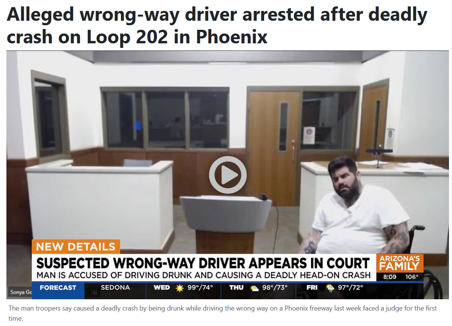Screen dimensions: 452x326
Task: Click the 'Suspected wrong-way driver appears in court' chyron
Action: click(x=203, y=263)
